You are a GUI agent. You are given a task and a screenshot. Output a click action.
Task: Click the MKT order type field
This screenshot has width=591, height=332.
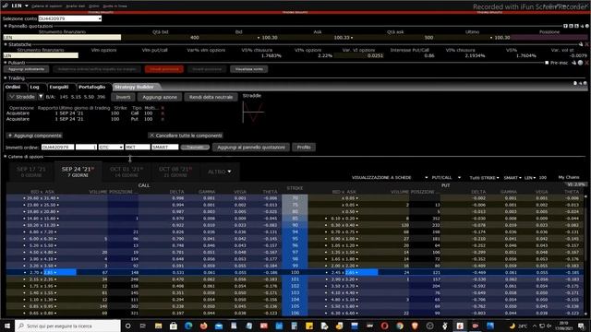(138, 148)
